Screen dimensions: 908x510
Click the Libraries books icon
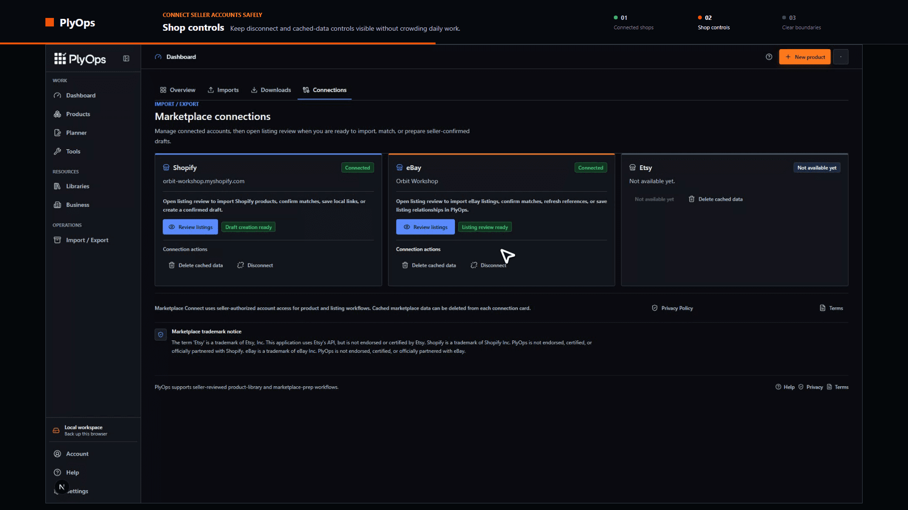coord(57,186)
